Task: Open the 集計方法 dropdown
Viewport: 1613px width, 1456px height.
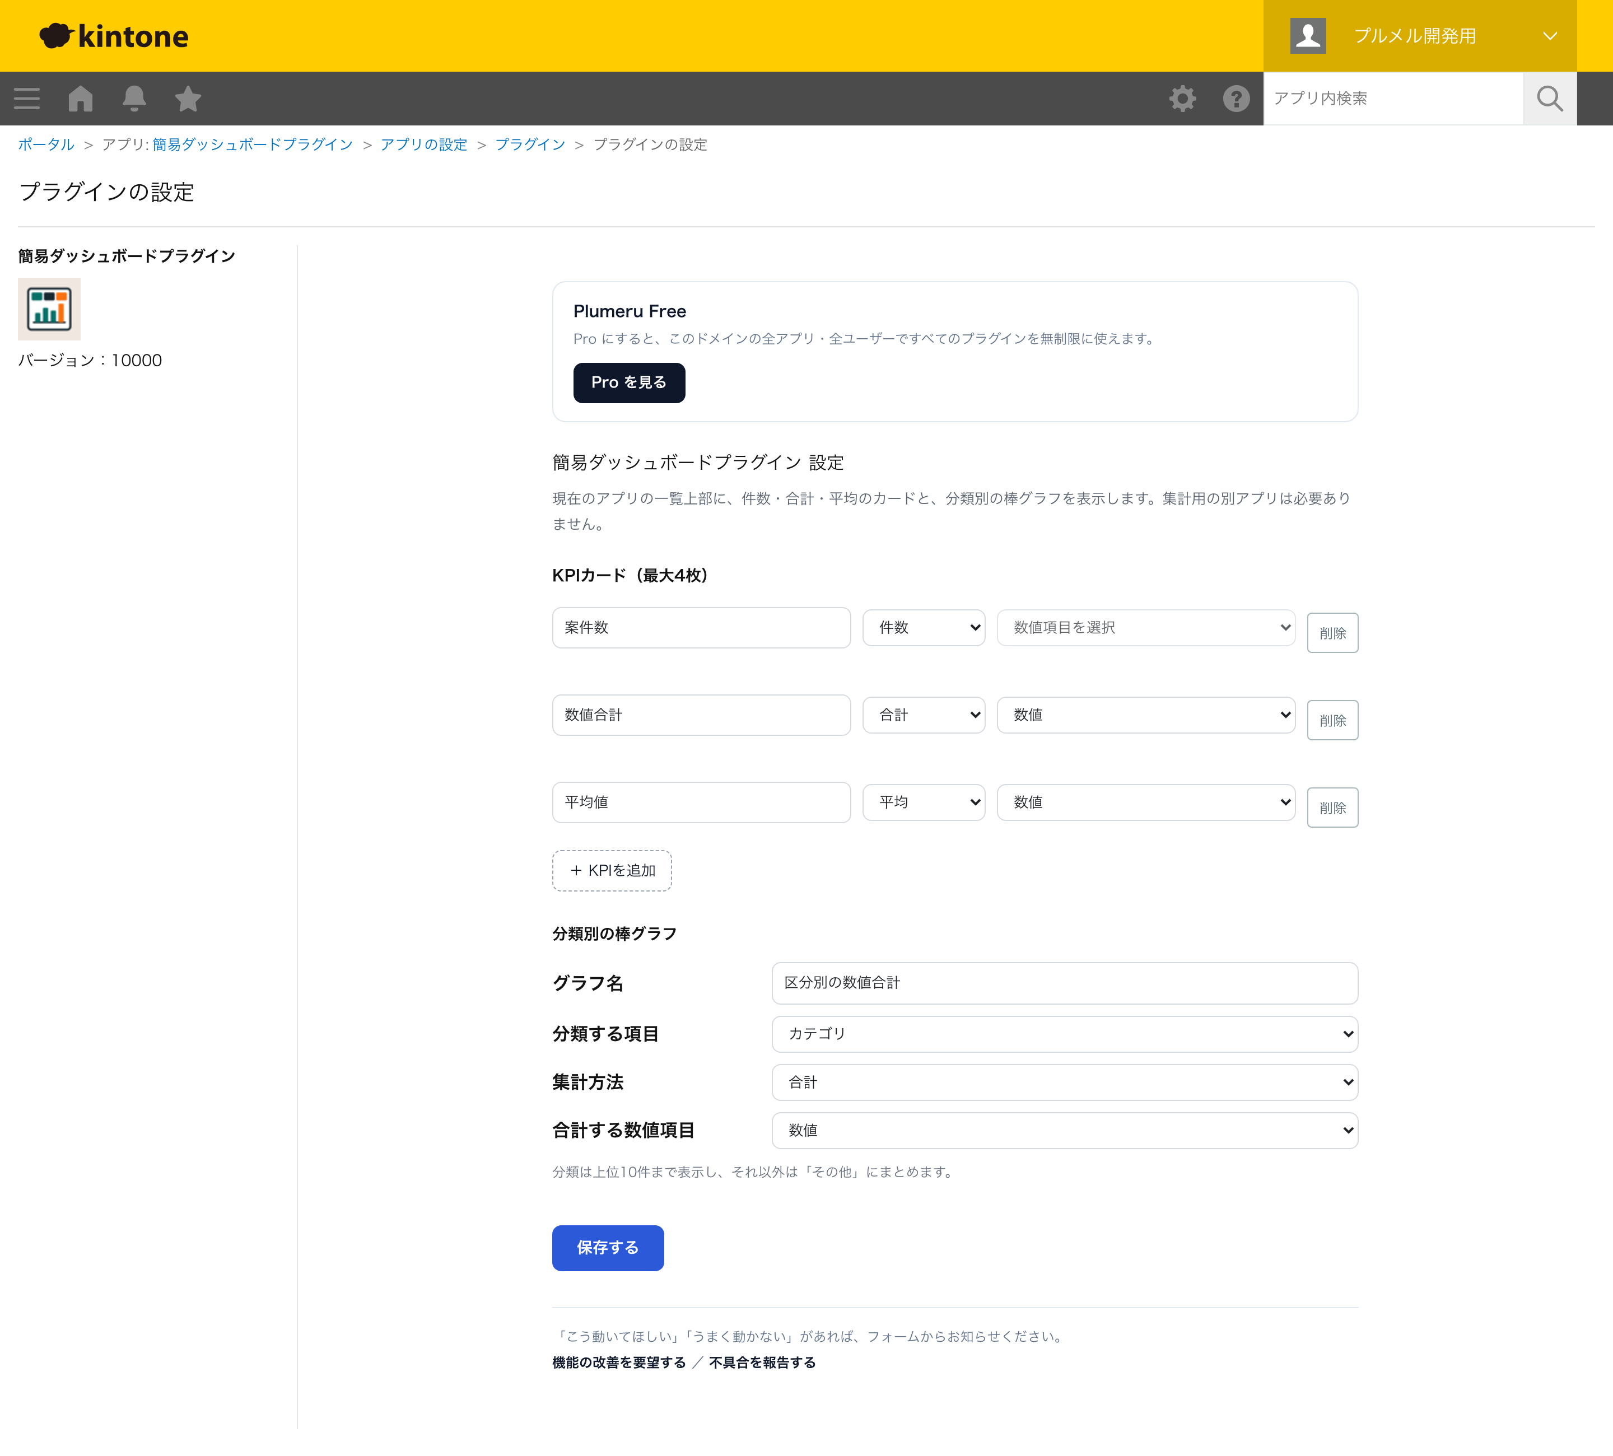Action: coord(1064,1082)
